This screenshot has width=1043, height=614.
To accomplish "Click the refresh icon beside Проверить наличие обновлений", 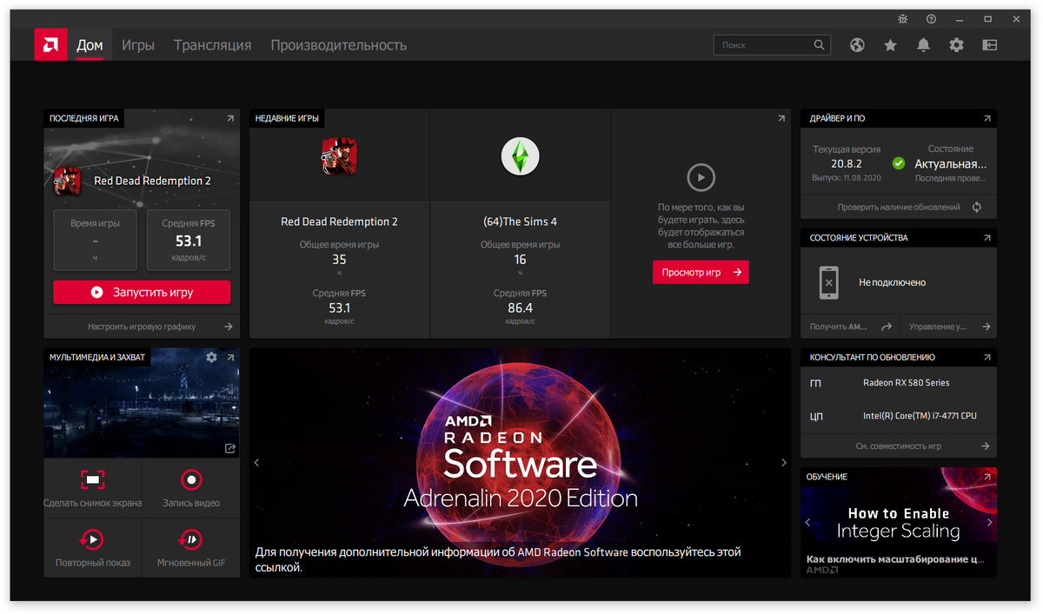I will click(x=977, y=208).
